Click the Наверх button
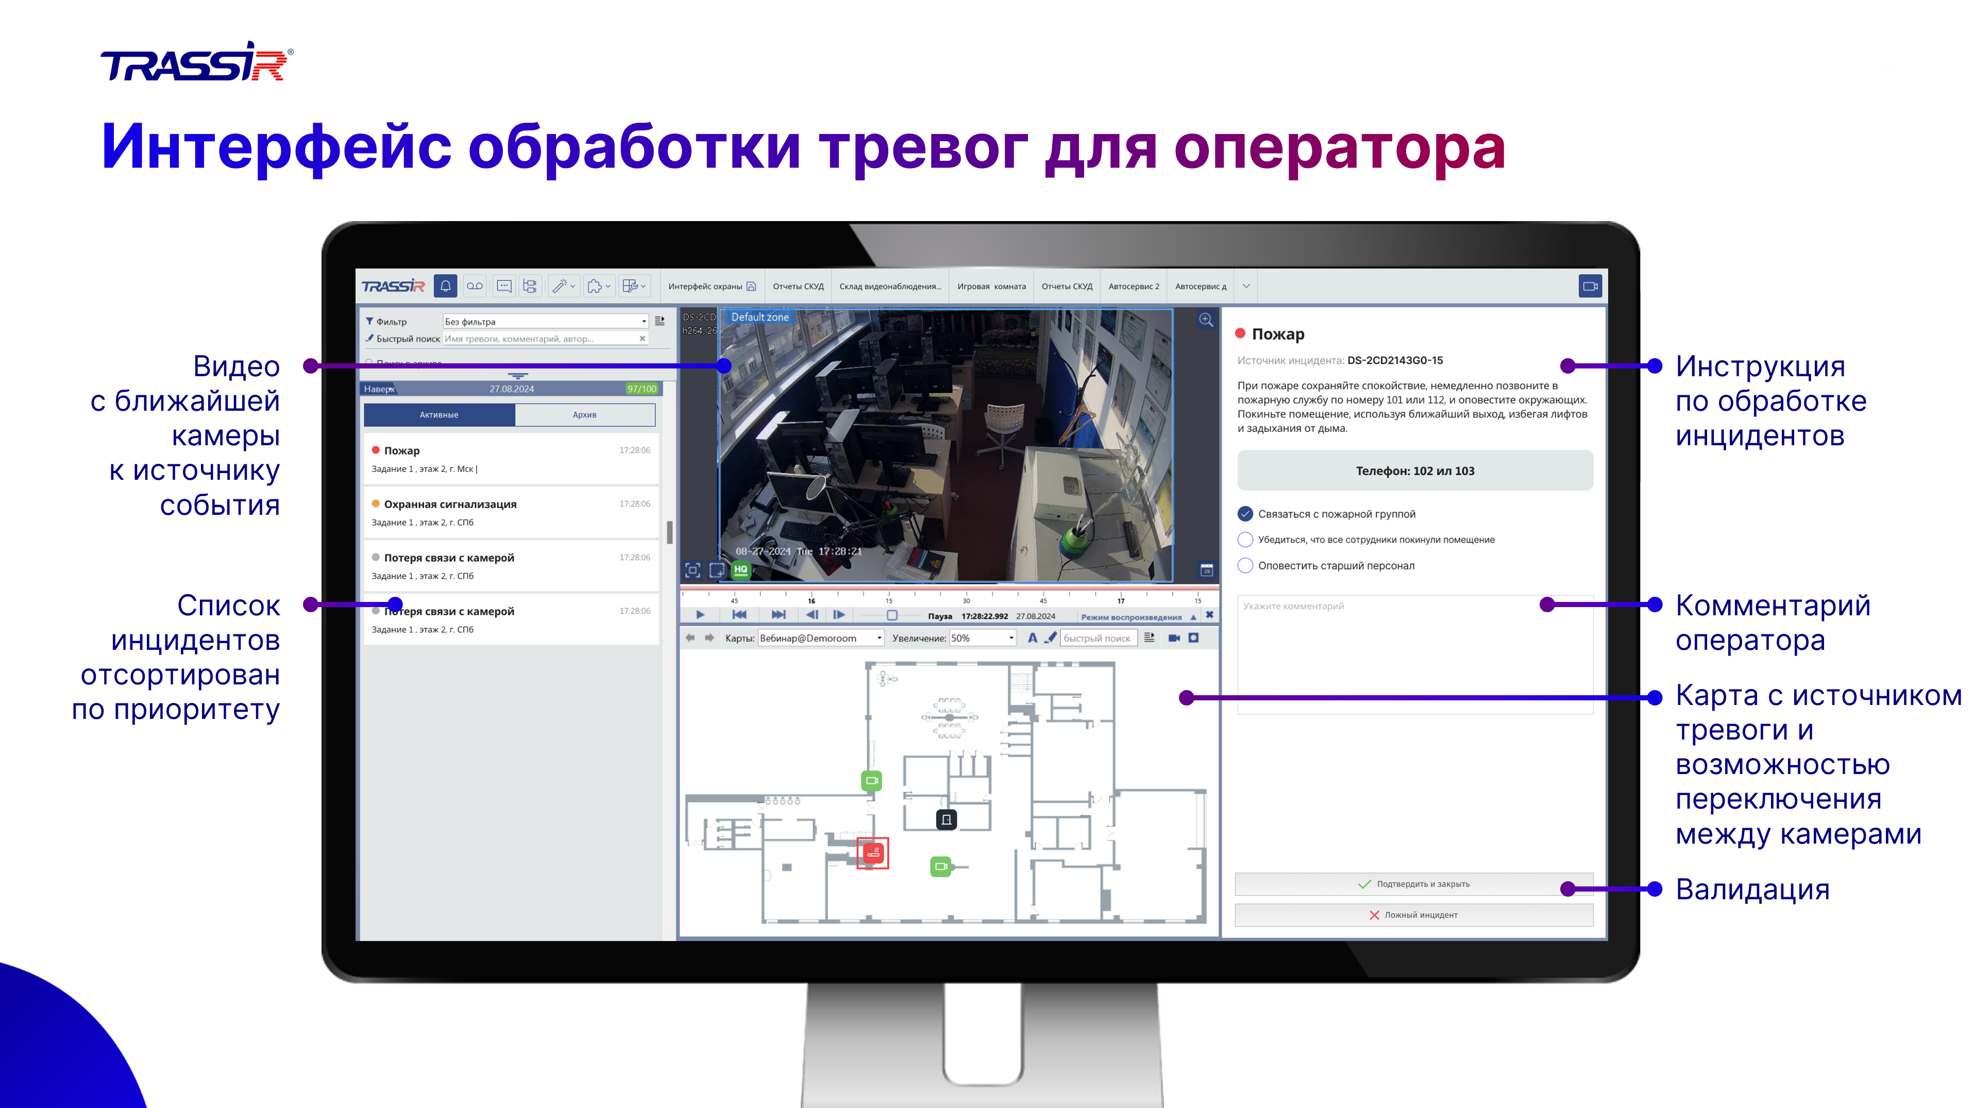 [379, 389]
